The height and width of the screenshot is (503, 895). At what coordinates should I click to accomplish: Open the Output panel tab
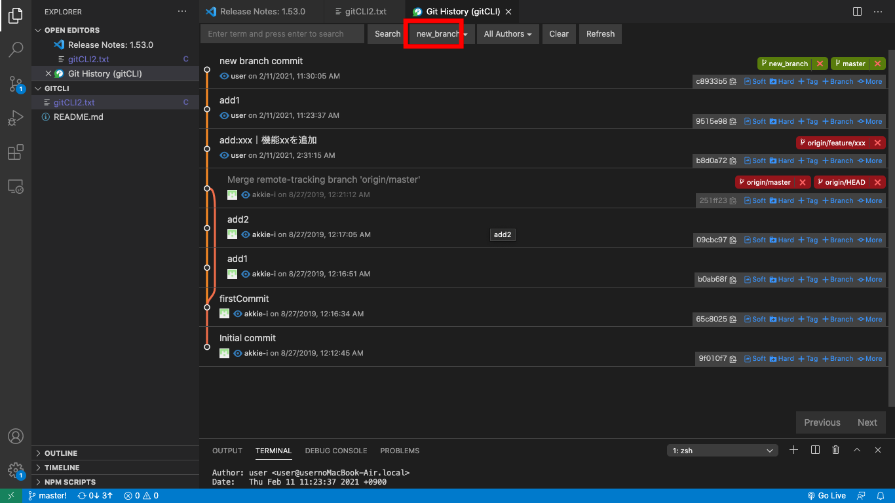(227, 451)
